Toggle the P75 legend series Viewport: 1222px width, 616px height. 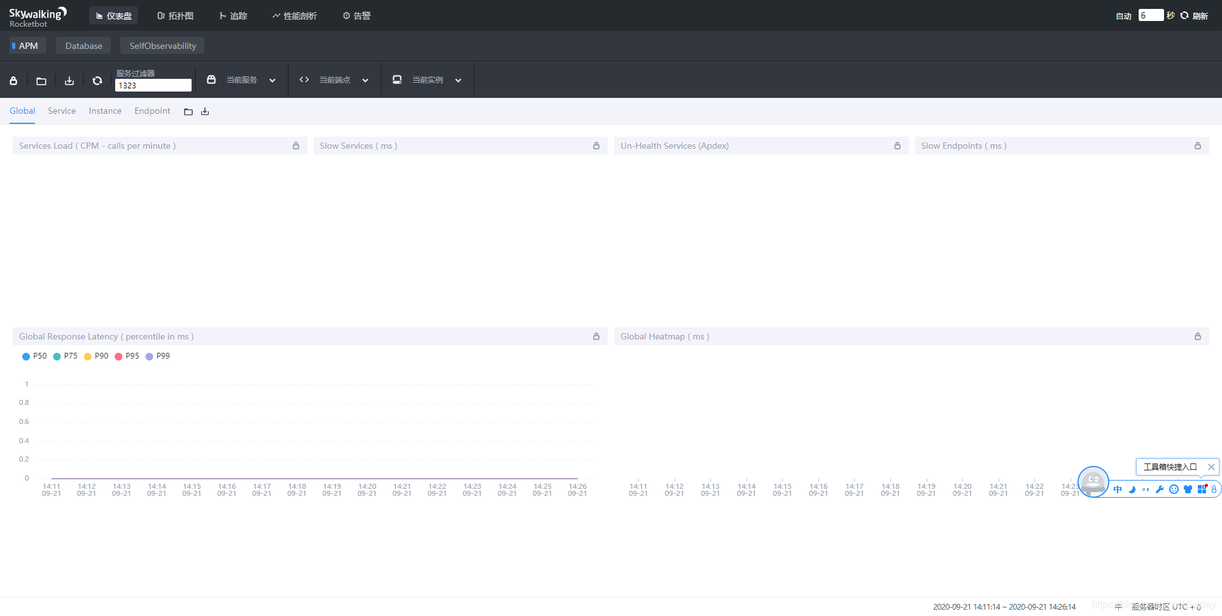click(x=66, y=356)
